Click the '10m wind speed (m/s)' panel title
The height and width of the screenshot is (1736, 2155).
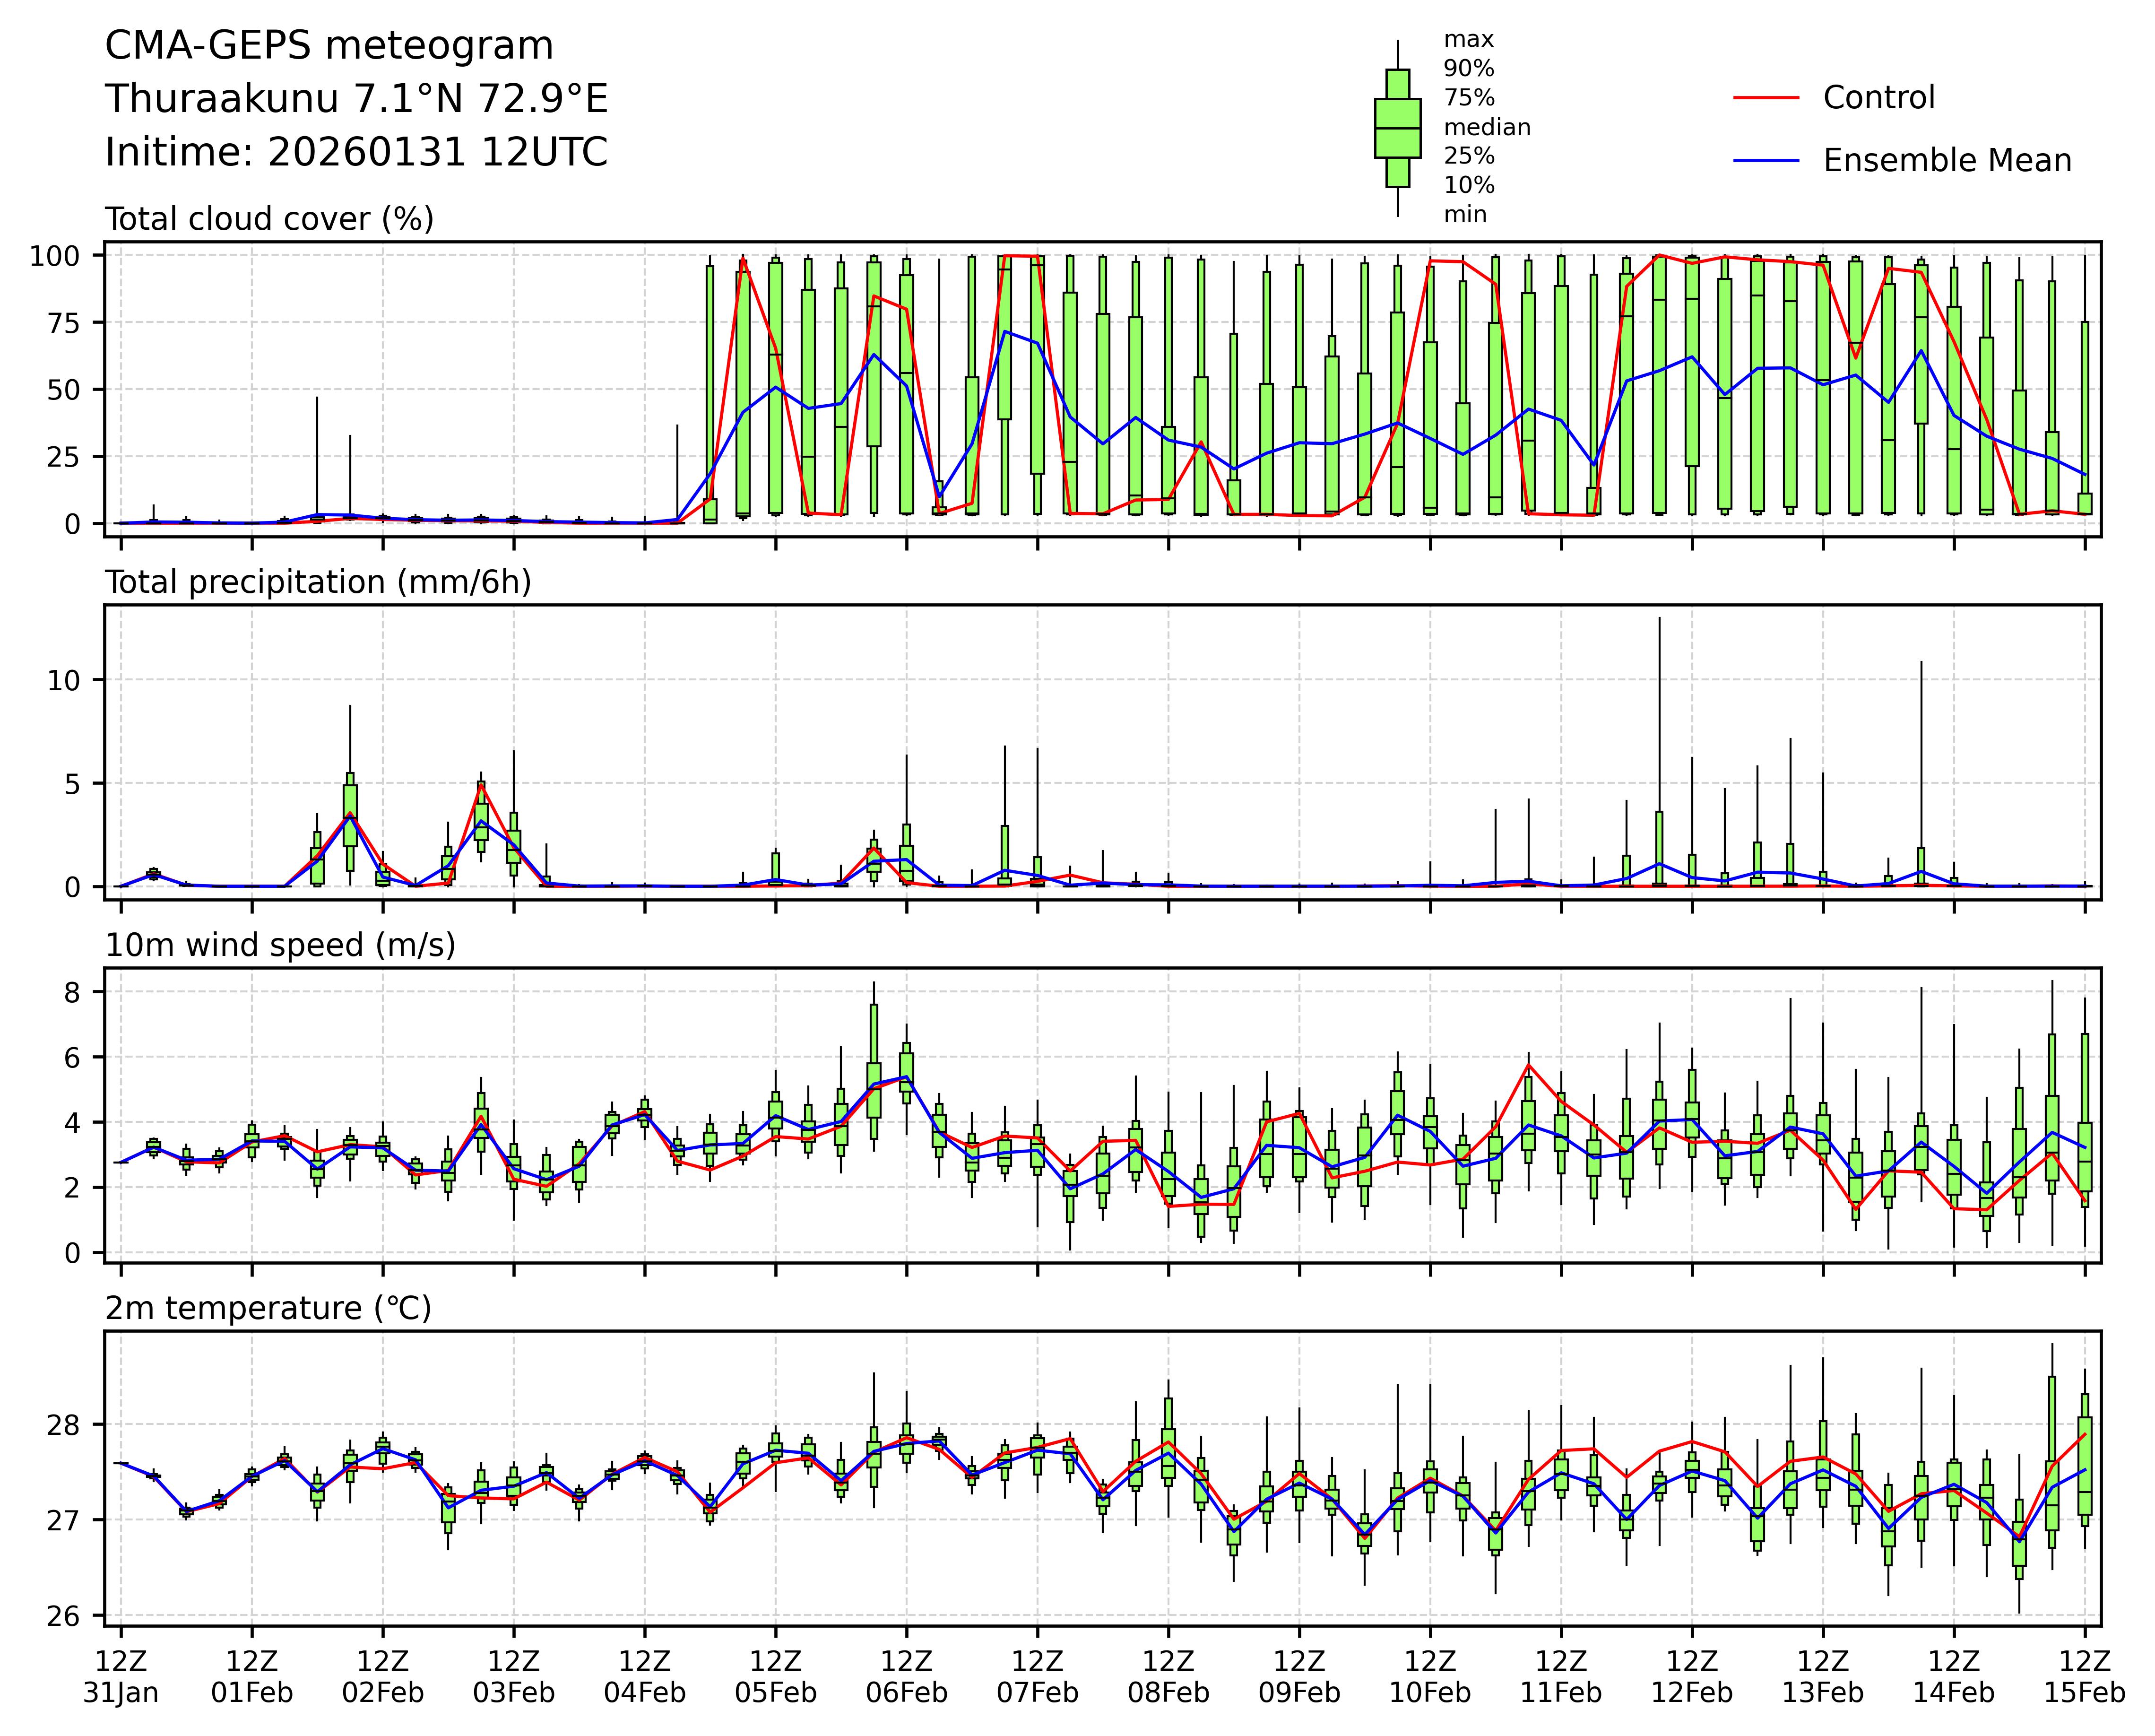[x=280, y=945]
